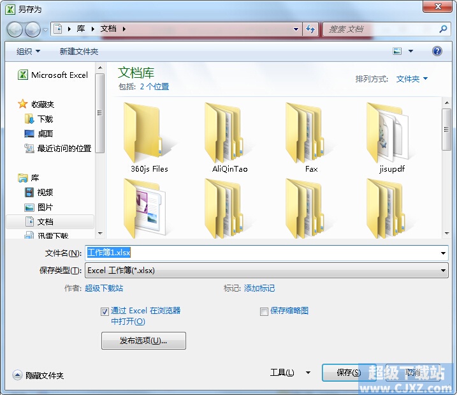This screenshot has width=457, height=395.
Task: Click the Forward navigation arrow
Action: 33,29
